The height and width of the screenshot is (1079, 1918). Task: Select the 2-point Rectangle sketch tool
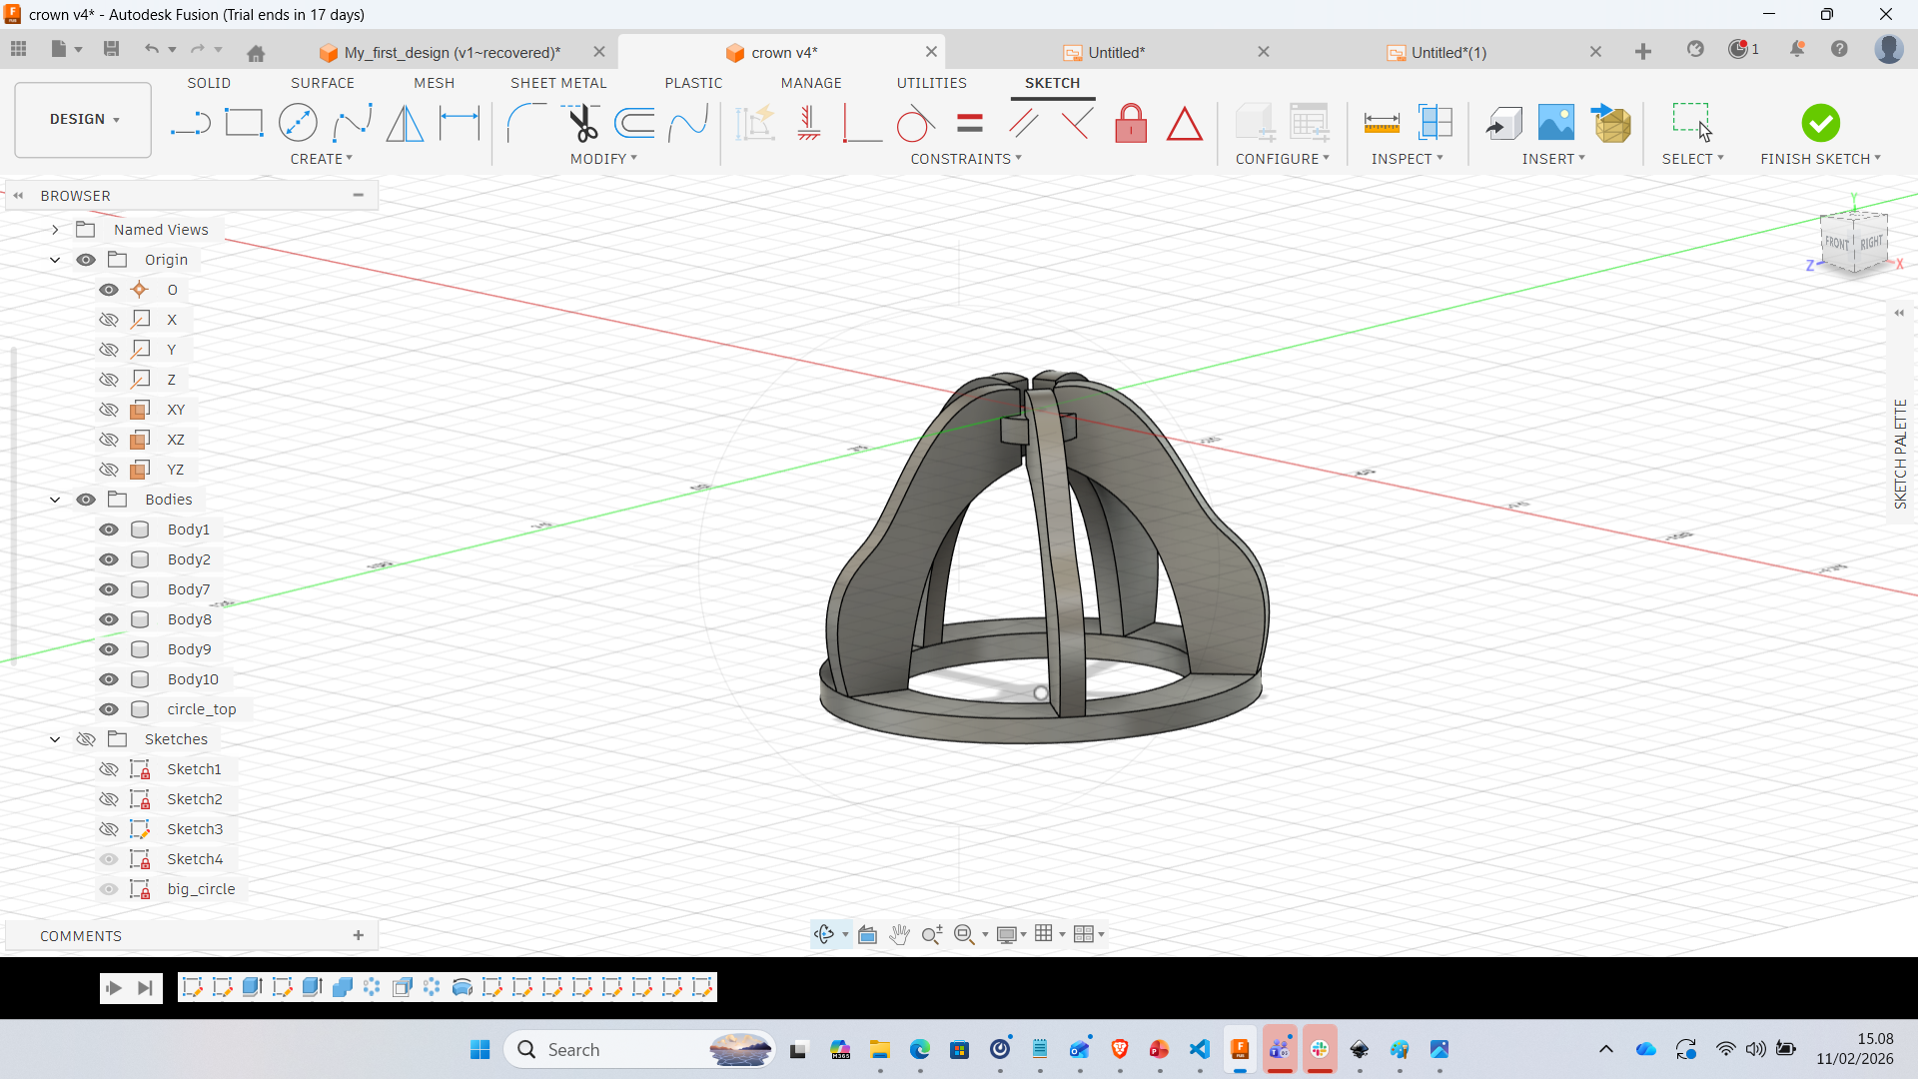[244, 124]
